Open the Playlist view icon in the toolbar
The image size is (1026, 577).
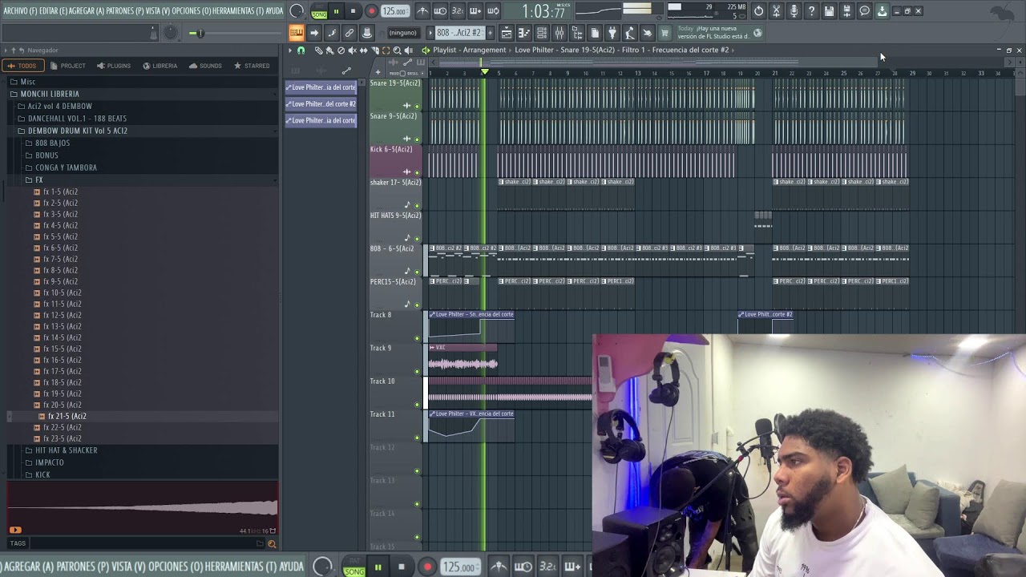(507, 33)
